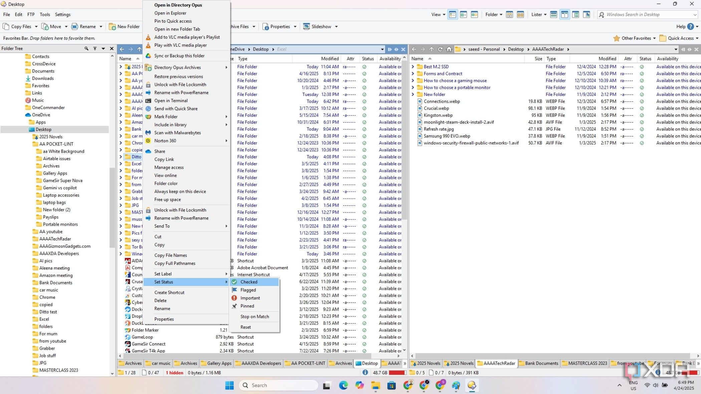Click the Malwarebytes scan icon

(x=148, y=132)
